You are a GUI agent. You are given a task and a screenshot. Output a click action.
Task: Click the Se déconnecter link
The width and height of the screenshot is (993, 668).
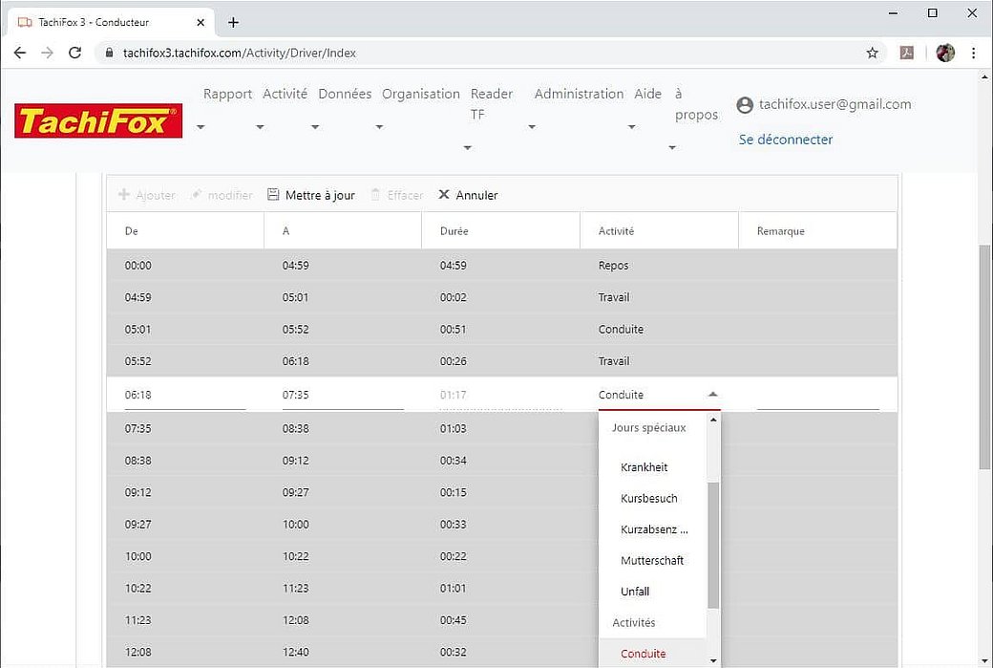click(x=786, y=140)
